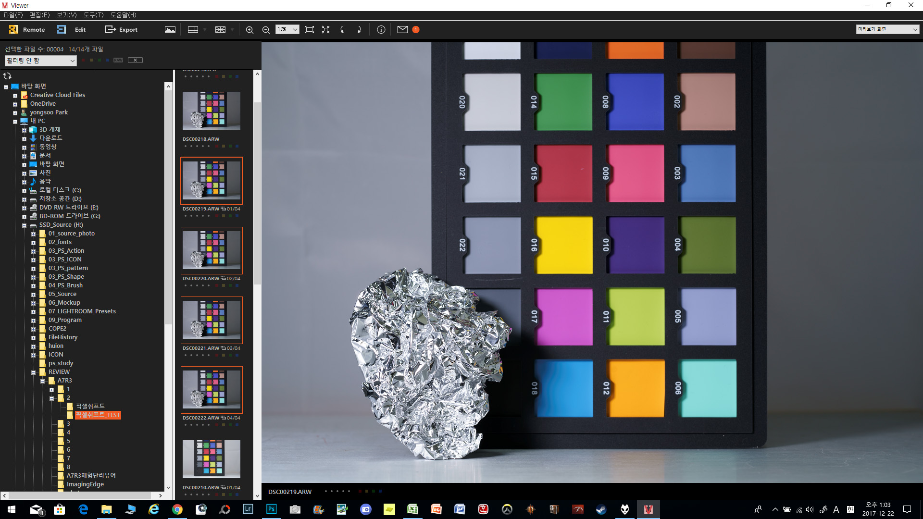The width and height of the screenshot is (923, 519).
Task: Collapse the A7R3 folder
Action: point(42,381)
